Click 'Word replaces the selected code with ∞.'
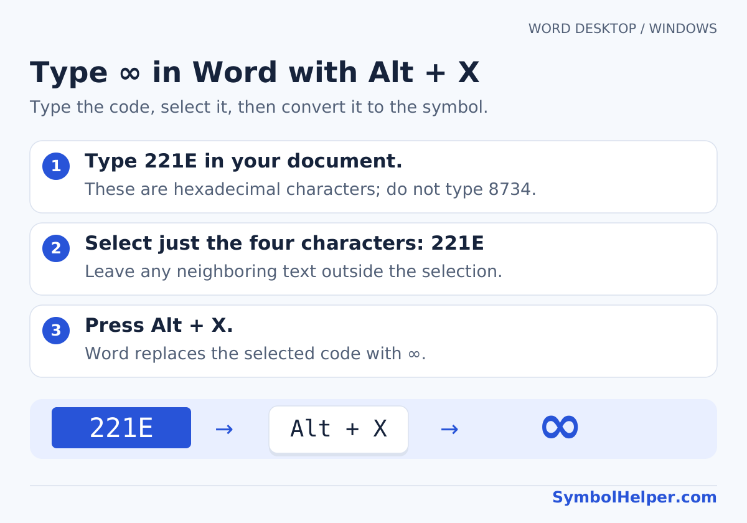This screenshot has width=747, height=523. click(255, 354)
